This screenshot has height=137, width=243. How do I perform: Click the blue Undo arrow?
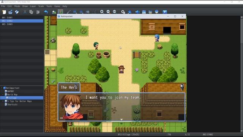[46, 12]
